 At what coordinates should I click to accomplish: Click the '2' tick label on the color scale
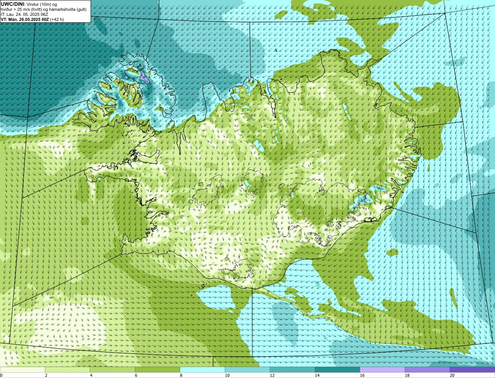point(46,375)
